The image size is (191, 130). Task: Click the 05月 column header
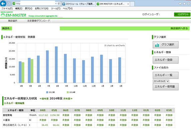pos(54,110)
